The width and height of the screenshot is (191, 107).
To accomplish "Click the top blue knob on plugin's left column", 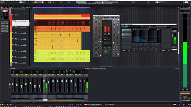I will [x=96, y=43].
